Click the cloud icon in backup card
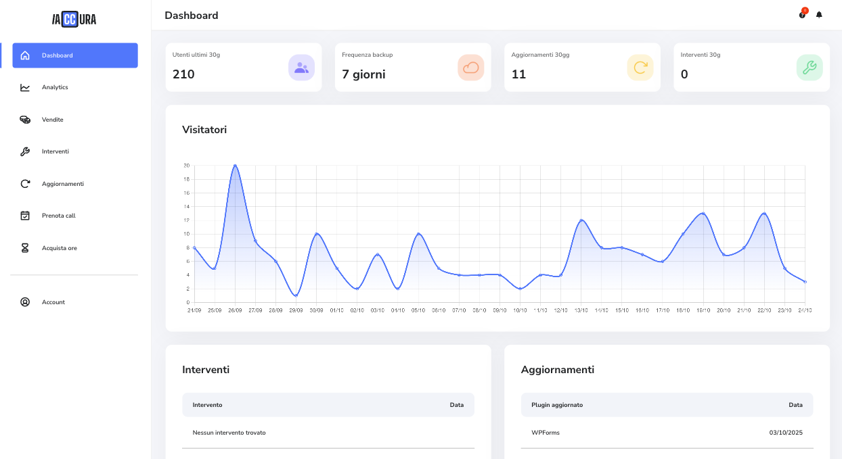This screenshot has width=842, height=459. point(470,68)
